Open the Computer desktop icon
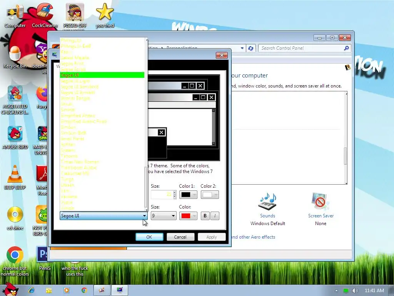The height and width of the screenshot is (296, 394). coord(15,16)
